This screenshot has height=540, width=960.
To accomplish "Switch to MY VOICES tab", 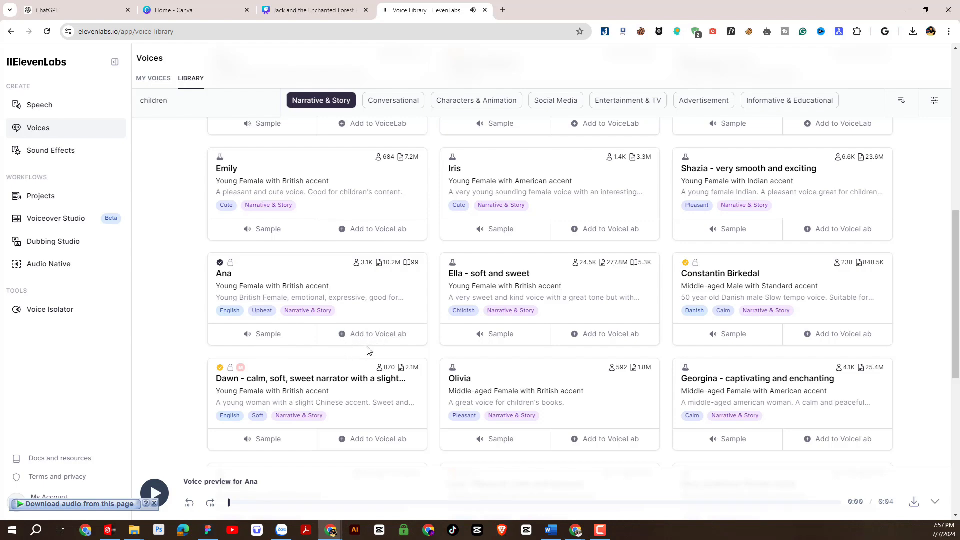I will (x=153, y=78).
